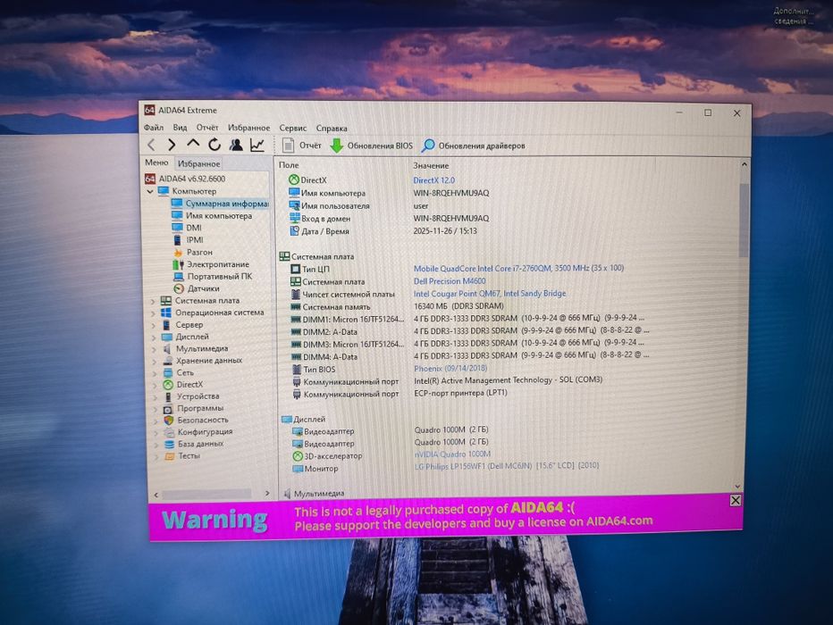833x625 pixels.
Task: Open the Избранное menu in menu bar
Action: click(x=248, y=128)
